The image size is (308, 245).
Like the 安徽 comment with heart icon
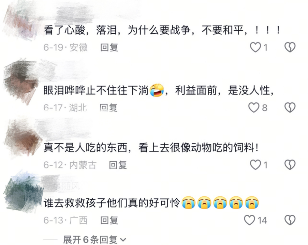click(x=255, y=47)
